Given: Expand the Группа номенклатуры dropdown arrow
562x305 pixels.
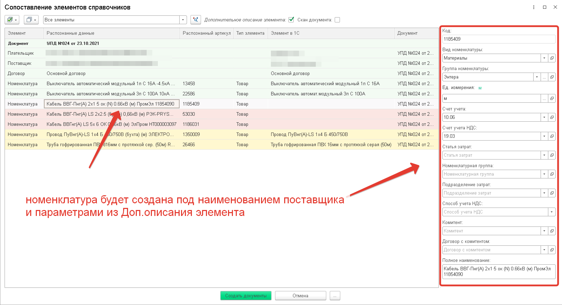Looking at the screenshot, I should 537,77.
